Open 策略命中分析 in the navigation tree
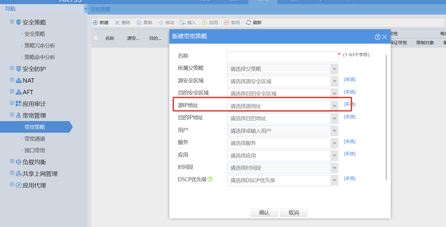 coord(40,57)
